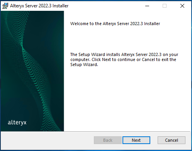Proceed by clicking the Next button

pos(136,140)
